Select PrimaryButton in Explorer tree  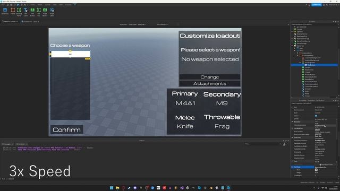(x=310, y=74)
